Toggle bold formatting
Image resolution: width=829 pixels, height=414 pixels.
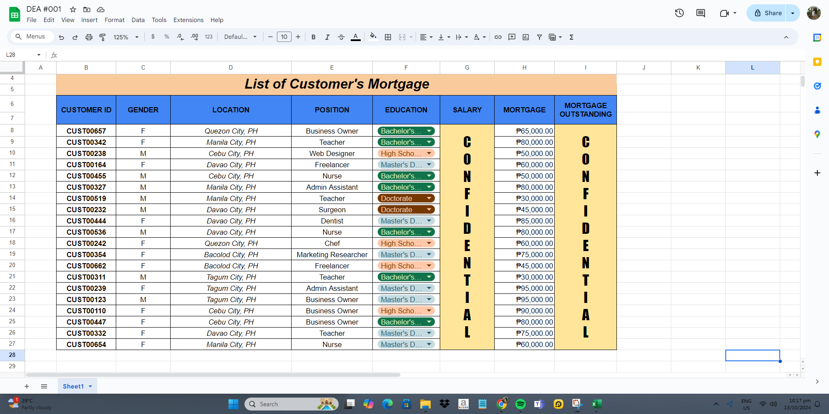(x=313, y=37)
